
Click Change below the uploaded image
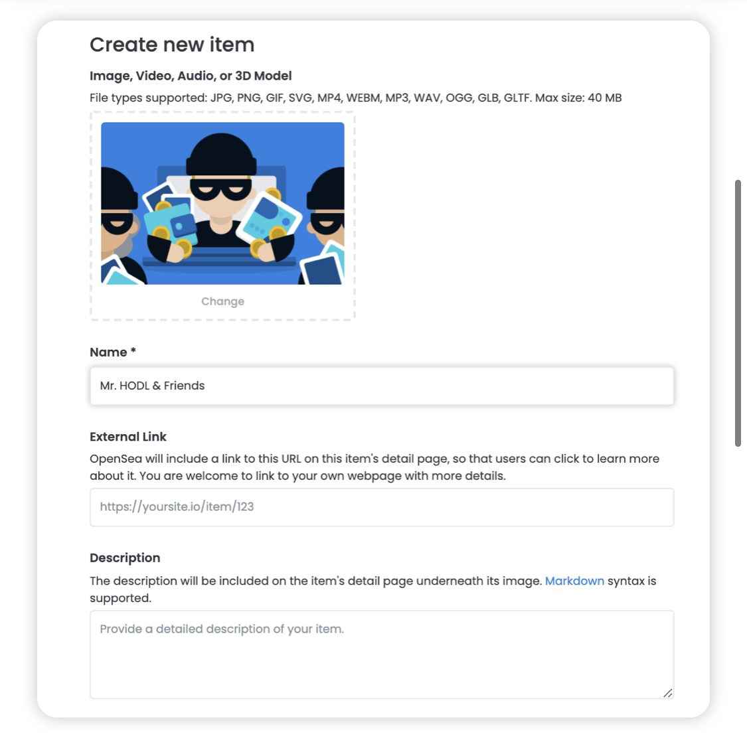click(222, 301)
